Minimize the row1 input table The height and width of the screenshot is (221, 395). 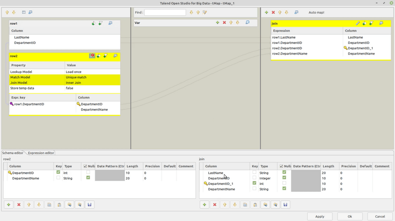[110, 23]
